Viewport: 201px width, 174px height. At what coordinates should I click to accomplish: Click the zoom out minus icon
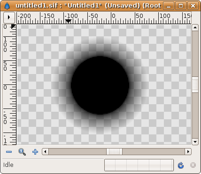click(x=9, y=152)
